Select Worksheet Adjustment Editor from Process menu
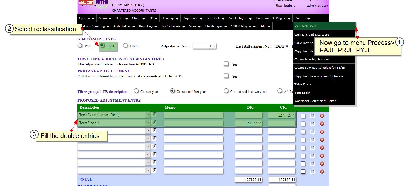The image size is (407, 186). pyautogui.click(x=315, y=101)
